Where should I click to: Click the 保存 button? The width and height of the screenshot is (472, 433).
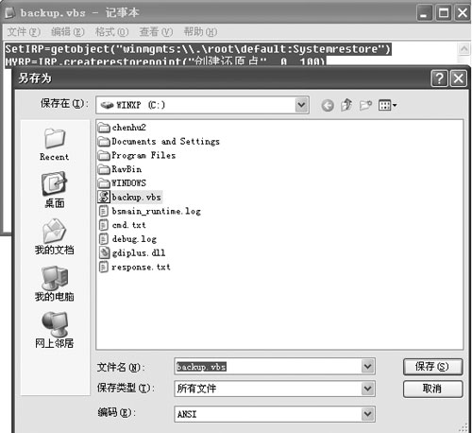tap(432, 367)
